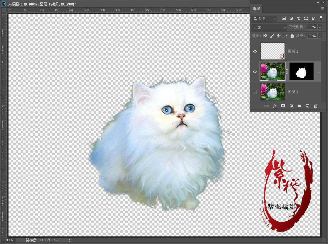Open the layers panel hamburger menu
Screen dimensions: 328x244
click(x=323, y=8)
